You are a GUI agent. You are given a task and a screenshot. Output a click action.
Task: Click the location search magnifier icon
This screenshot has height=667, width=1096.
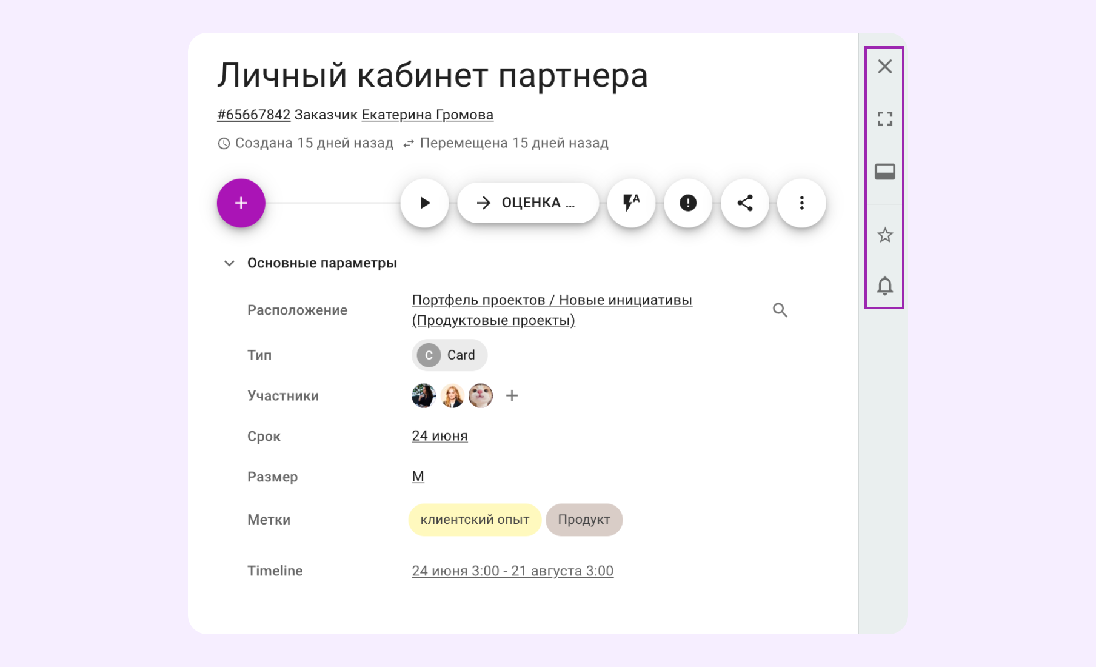pyautogui.click(x=780, y=310)
